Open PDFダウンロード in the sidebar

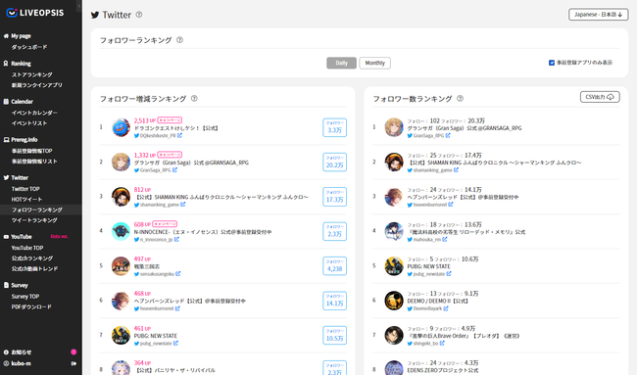[x=31, y=306]
